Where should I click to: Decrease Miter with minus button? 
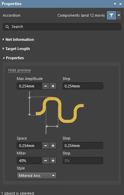46,161
